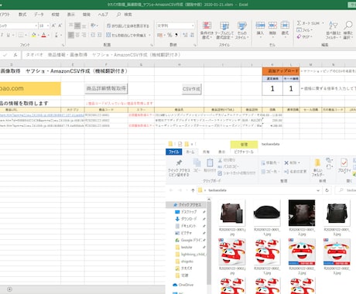Click the Clear eraser icon
The width and height of the screenshot is (356, 294).
click(x=299, y=36)
